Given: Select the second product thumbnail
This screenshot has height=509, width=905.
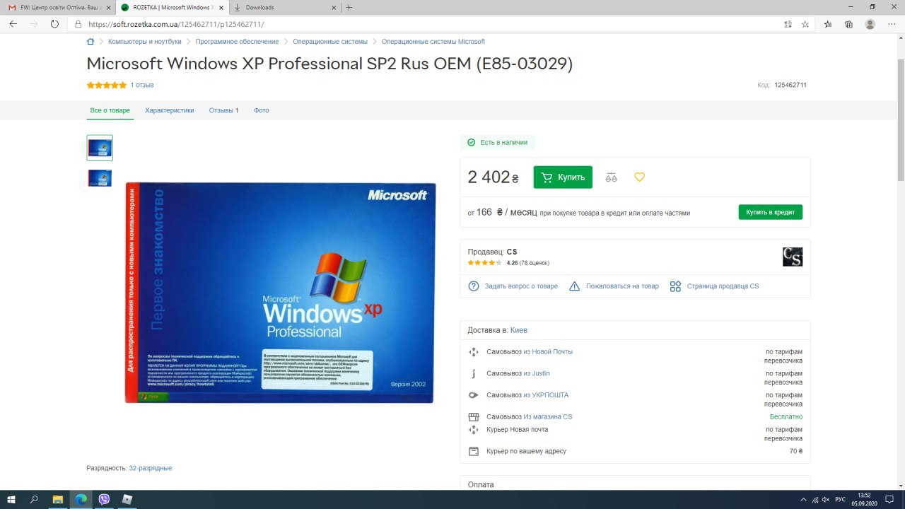Looking at the screenshot, I should (x=100, y=178).
